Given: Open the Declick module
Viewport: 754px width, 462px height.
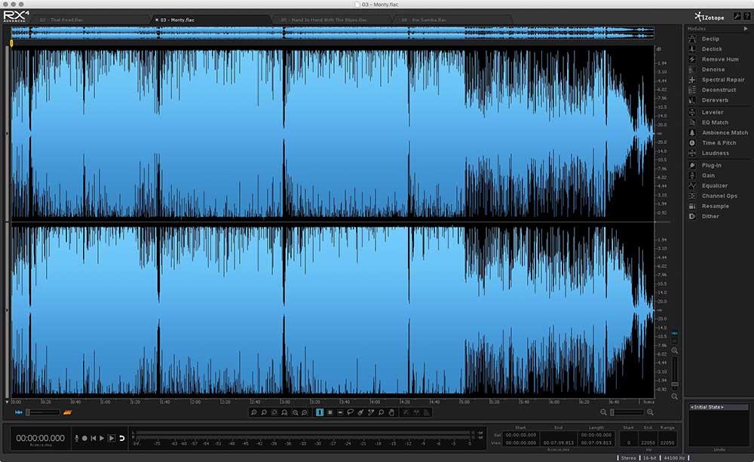Looking at the screenshot, I should [712, 49].
